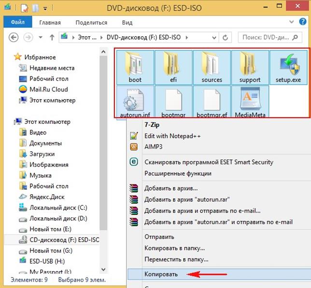This screenshot has height=288, width=311.
Task: Click the Properties quick access toolbar icon
Action: pos(25,8)
